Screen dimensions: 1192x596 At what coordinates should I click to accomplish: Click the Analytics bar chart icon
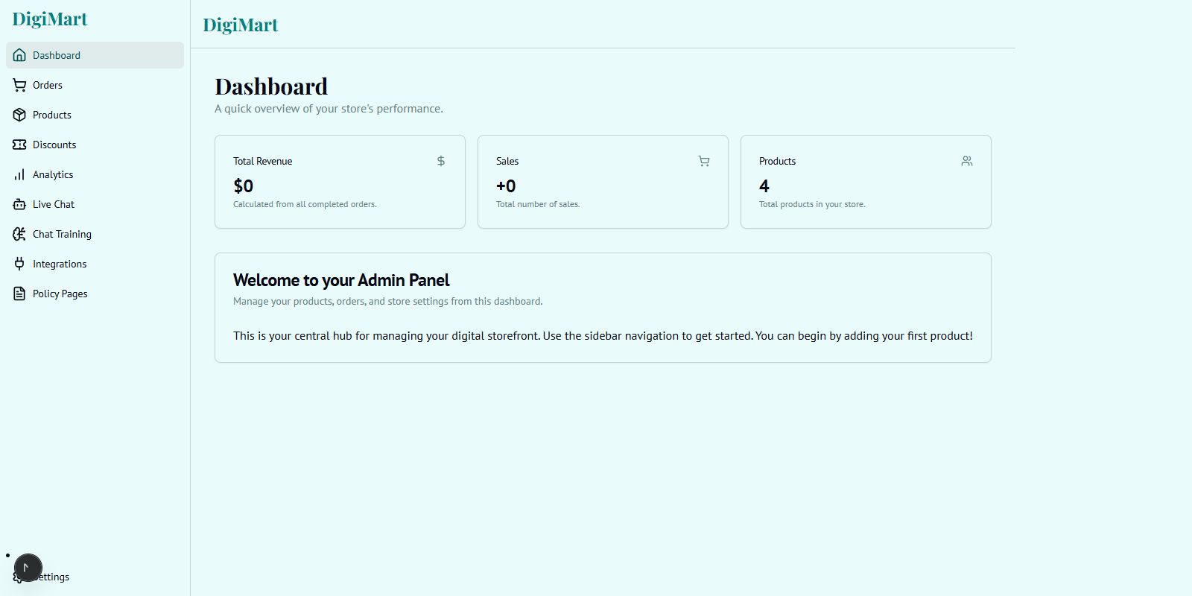[x=19, y=174]
